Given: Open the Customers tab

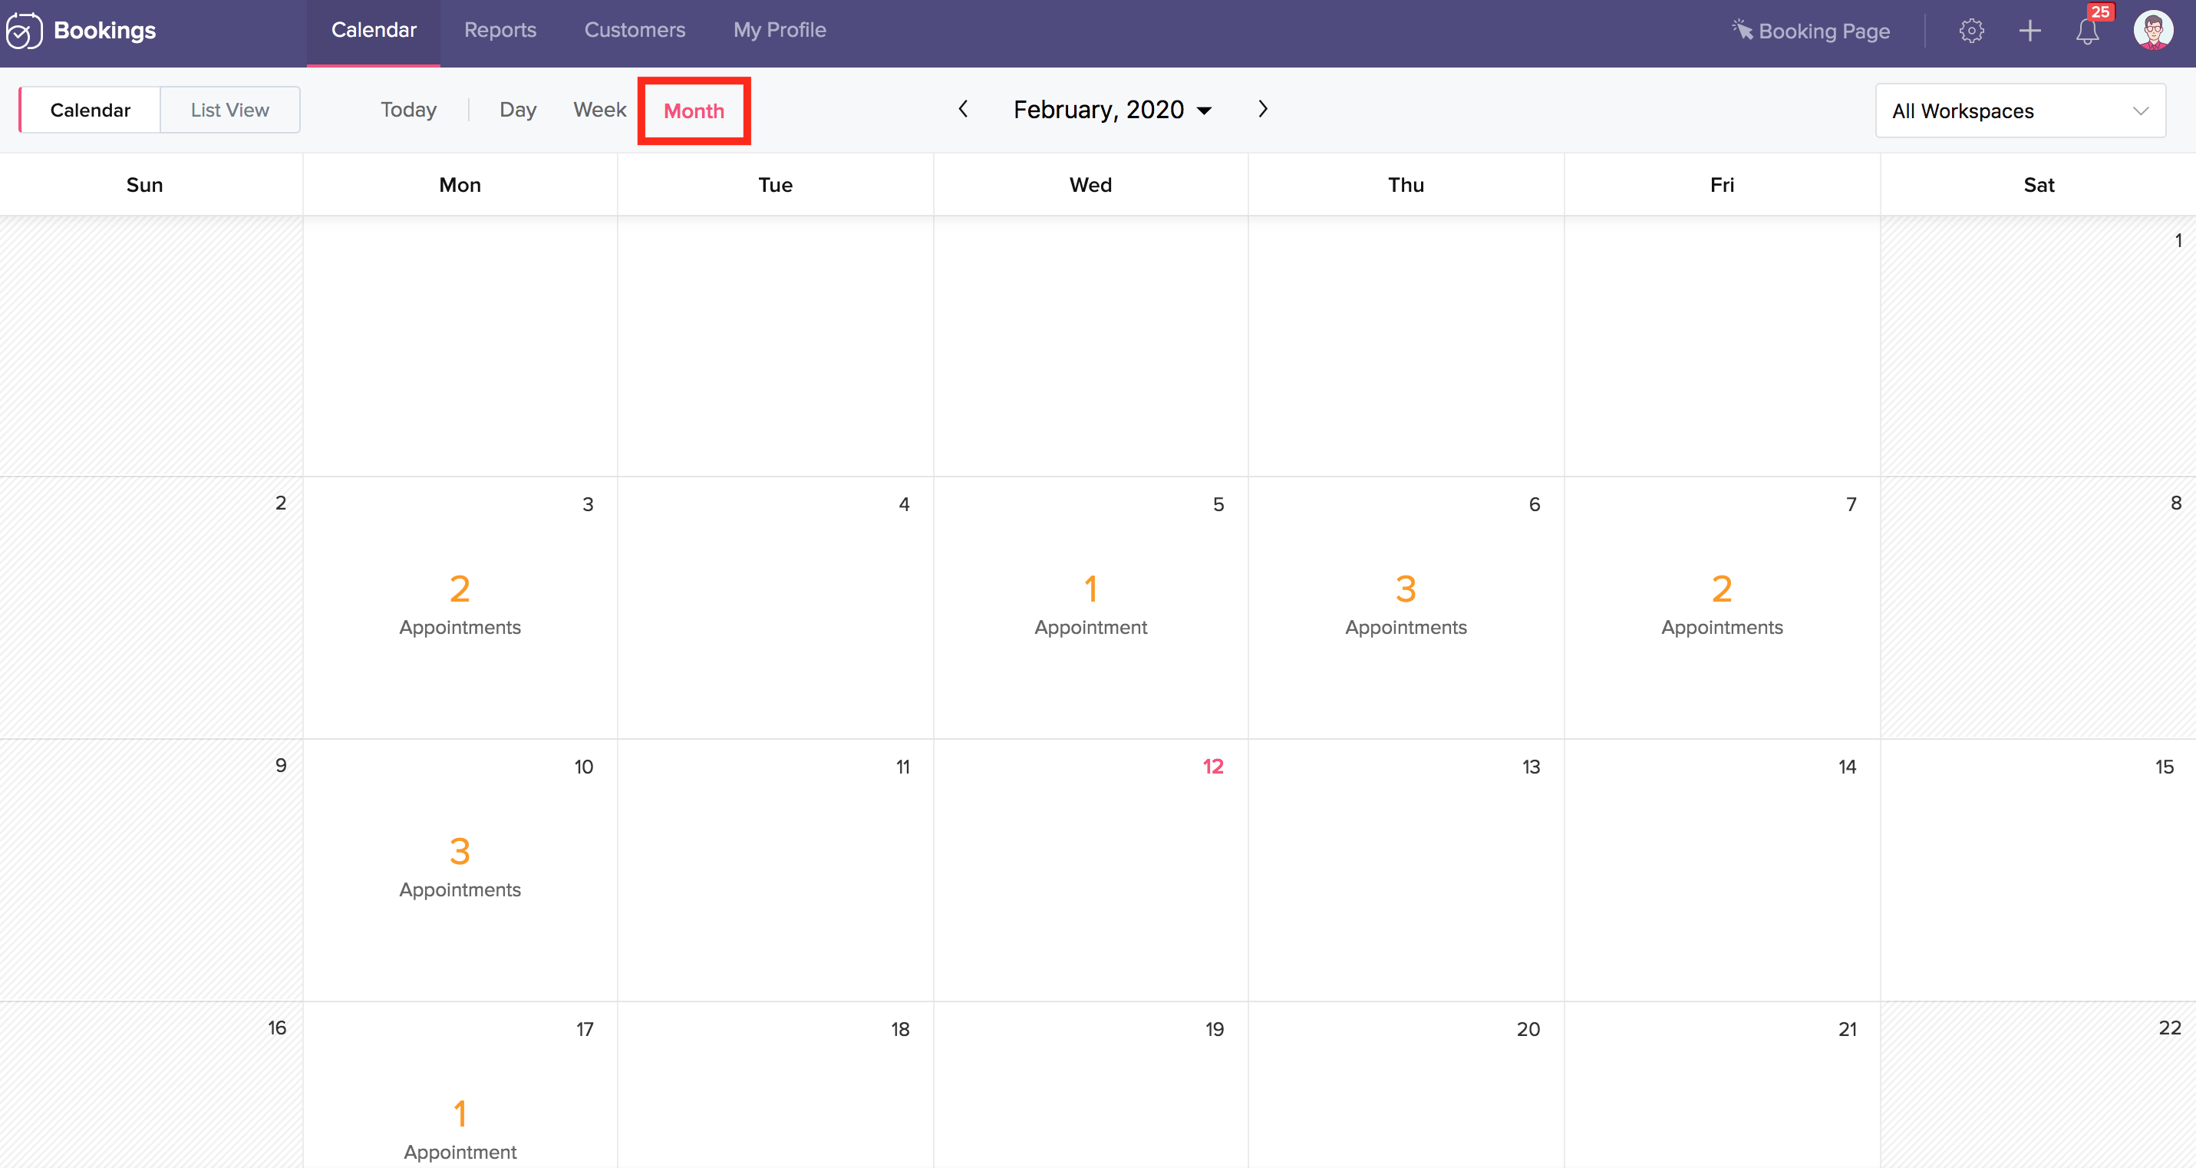Looking at the screenshot, I should pos(635,30).
